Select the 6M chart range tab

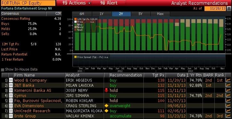(x=82, y=14)
